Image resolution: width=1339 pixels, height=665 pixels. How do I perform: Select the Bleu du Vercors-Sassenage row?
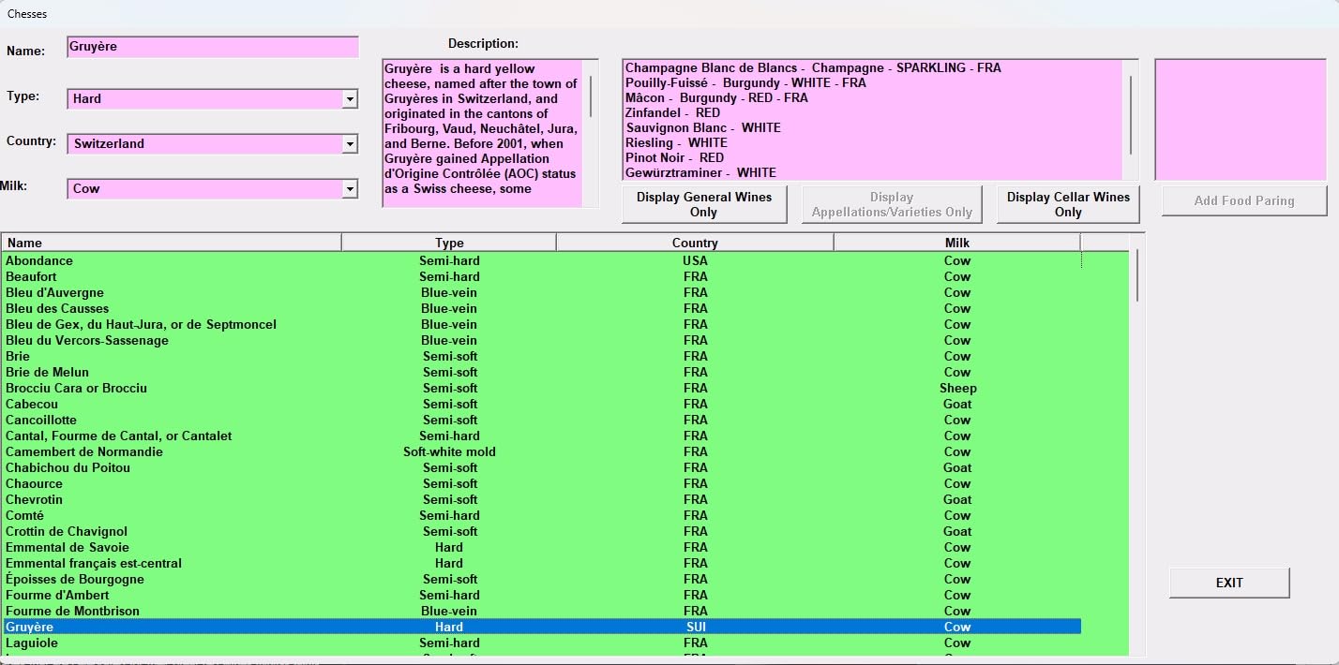(x=542, y=340)
